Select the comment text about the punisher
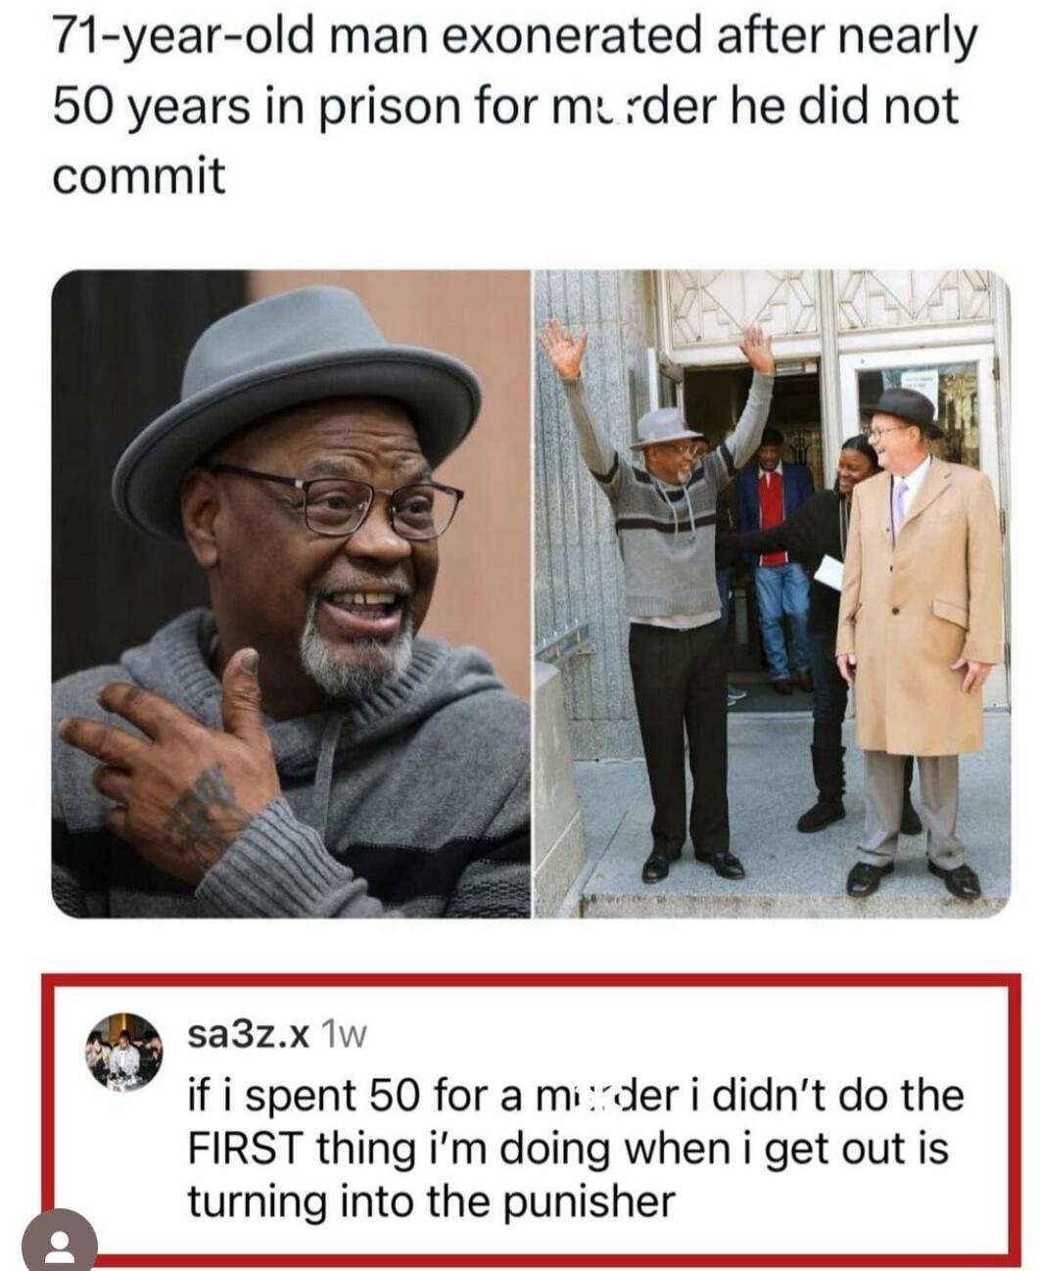Screen dimensions: 1040x1271 [x=576, y=1148]
